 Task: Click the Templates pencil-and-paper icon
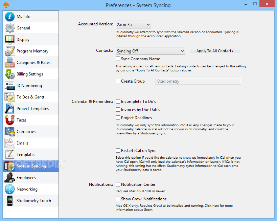click(10, 155)
